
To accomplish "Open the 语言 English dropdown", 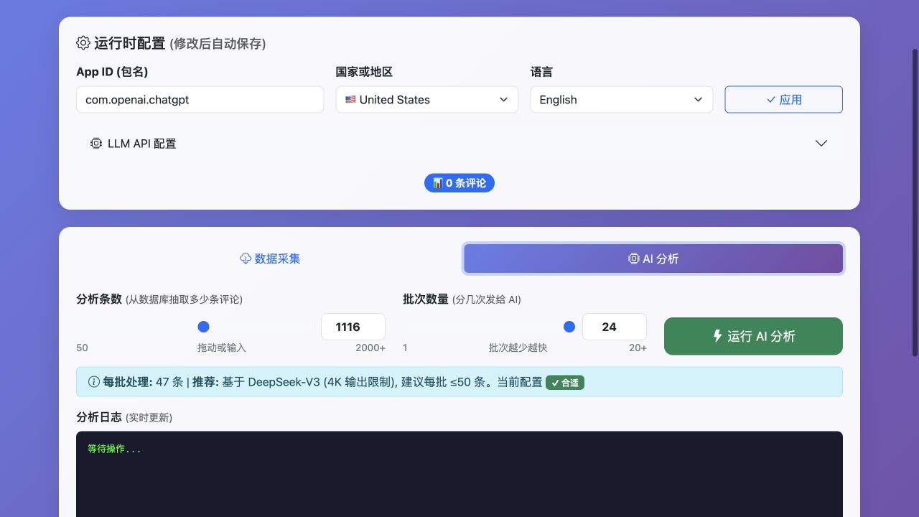I will (x=622, y=100).
